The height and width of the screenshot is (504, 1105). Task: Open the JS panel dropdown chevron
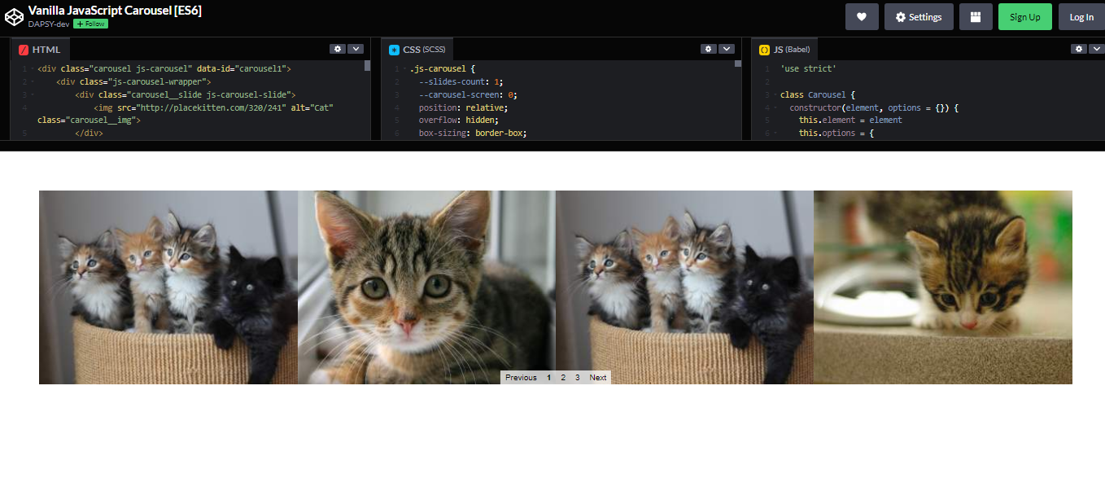pyautogui.click(x=1097, y=49)
